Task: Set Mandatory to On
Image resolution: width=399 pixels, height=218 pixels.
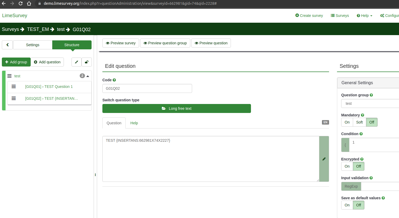Action: pos(347,122)
